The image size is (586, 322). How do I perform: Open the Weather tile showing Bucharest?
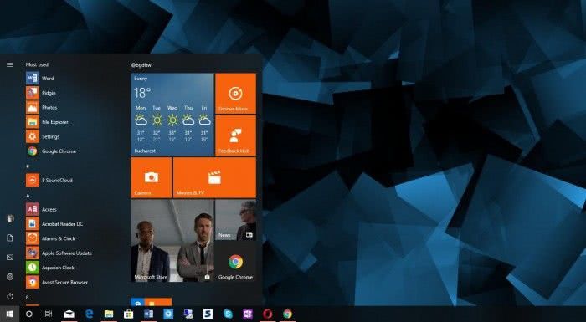pos(172,115)
